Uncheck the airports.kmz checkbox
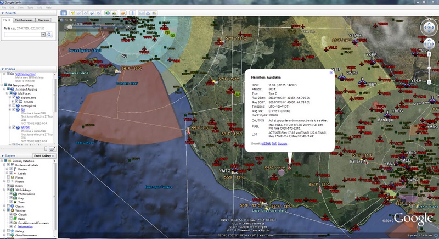The height and width of the screenshot is (239, 439). (x=14, y=97)
